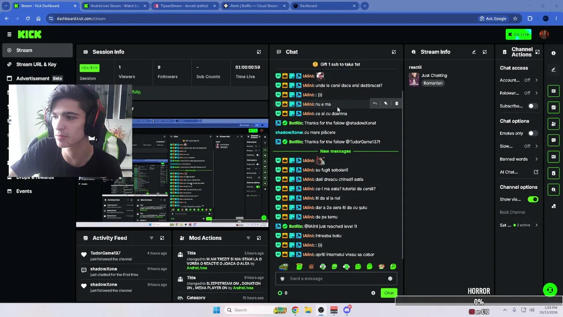Viewport: 563px width, 317px height.
Task: Expand the Stream Info panel to fullscreen
Action: pyautogui.click(x=484, y=52)
